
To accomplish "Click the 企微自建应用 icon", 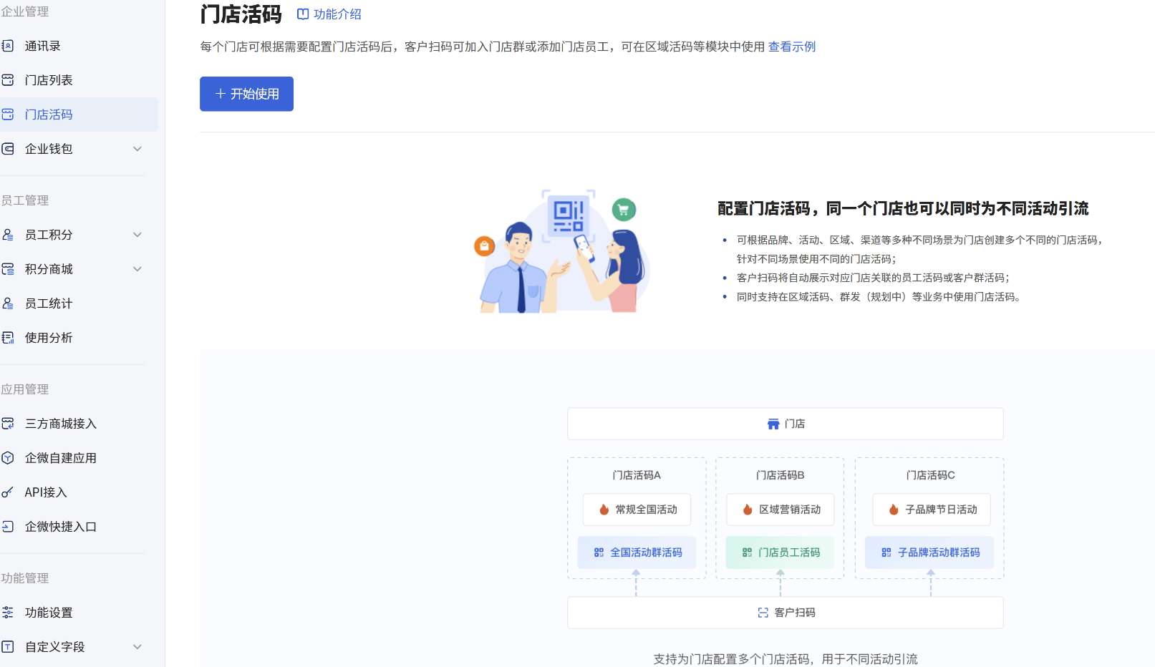I will [8, 458].
